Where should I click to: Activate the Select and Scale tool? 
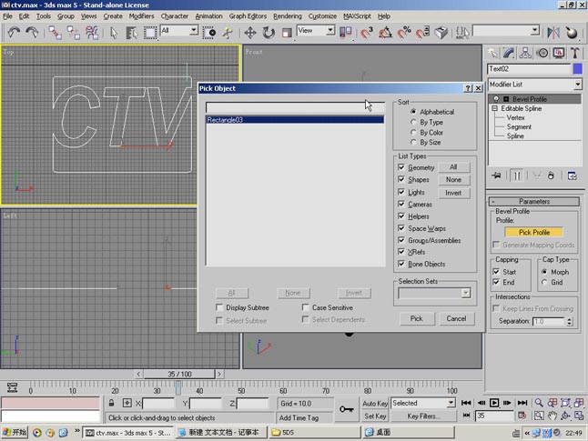pyautogui.click(x=287, y=33)
